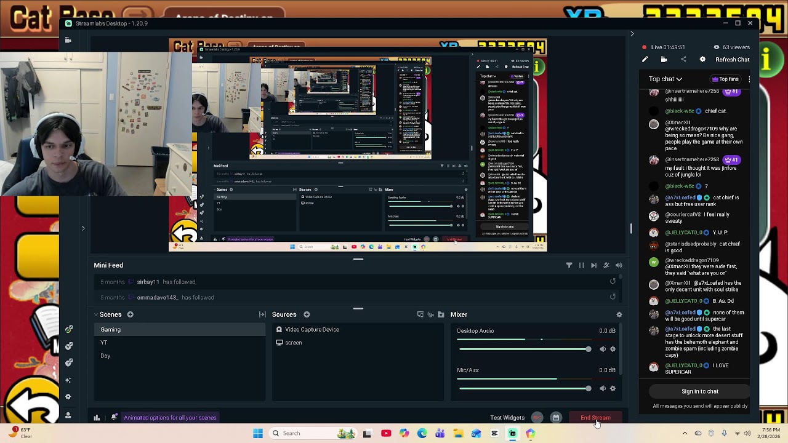Collapse the Scenes panel chevron
788x443 pixels.
click(96, 314)
